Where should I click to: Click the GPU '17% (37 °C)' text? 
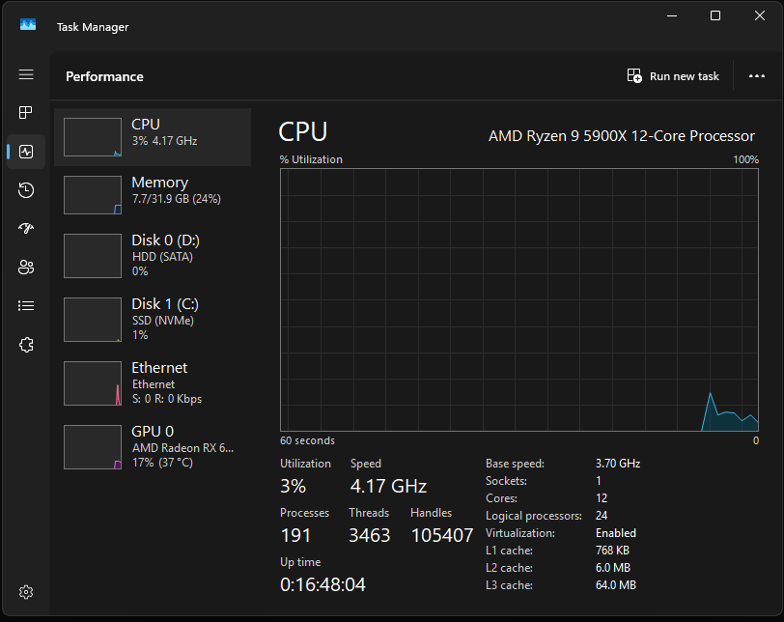(162, 463)
